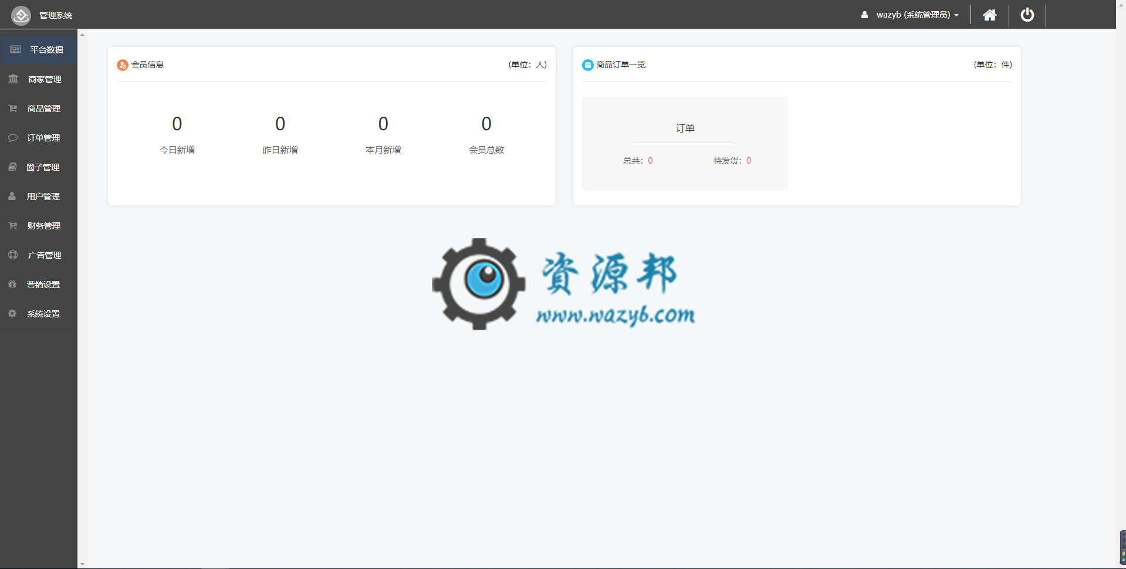Log out with the power icon
This screenshot has width=1126, height=569.
coord(1027,15)
